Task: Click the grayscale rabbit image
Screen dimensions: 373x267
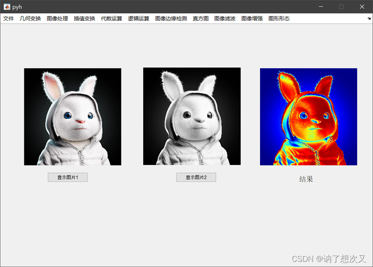Action: [192, 116]
